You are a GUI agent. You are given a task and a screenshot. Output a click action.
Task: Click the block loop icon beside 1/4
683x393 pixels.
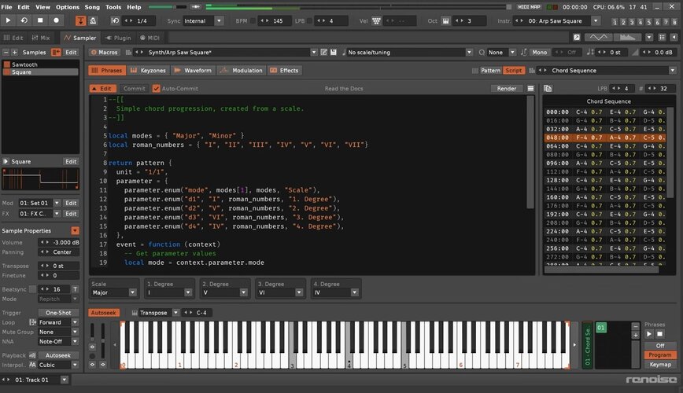tap(115, 20)
